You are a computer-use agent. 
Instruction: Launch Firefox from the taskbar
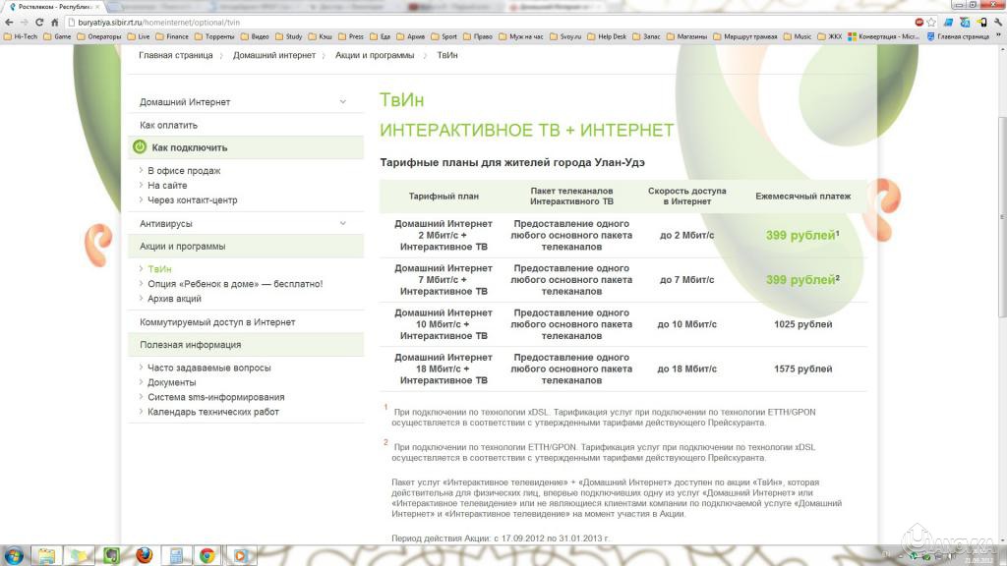[145, 555]
